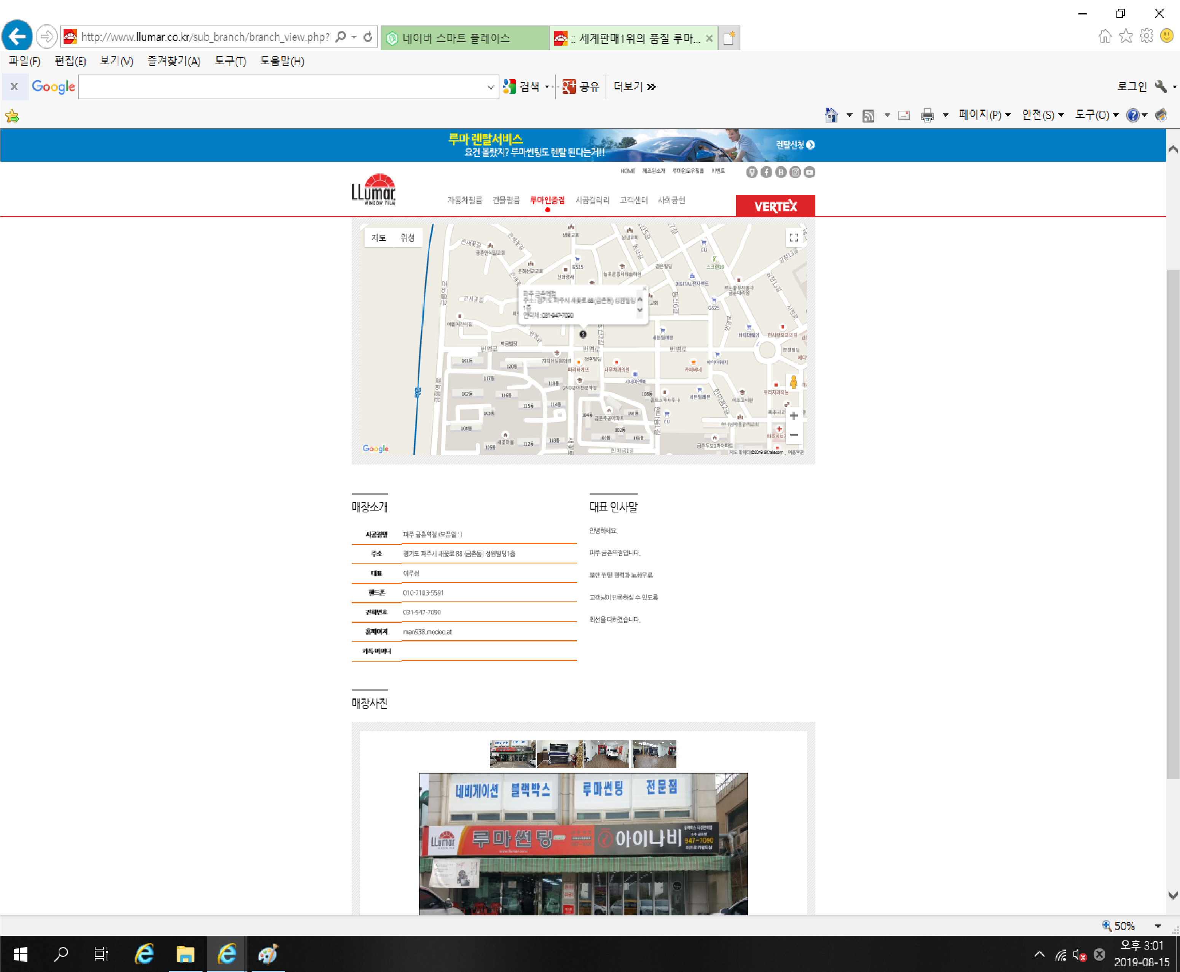
Task: Open the address bar search magnifier
Action: [x=340, y=37]
